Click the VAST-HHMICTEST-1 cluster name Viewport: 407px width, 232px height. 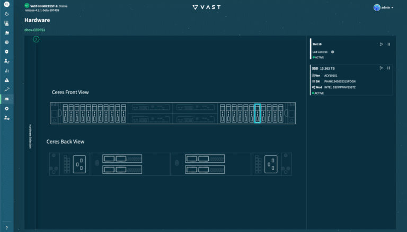[x=43, y=6]
